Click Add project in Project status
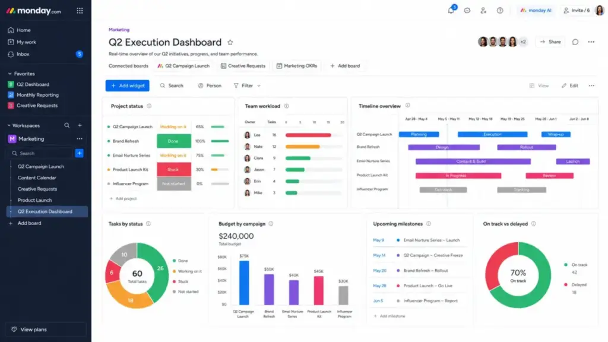Viewport: 608px width, 342px height. pyautogui.click(x=123, y=198)
